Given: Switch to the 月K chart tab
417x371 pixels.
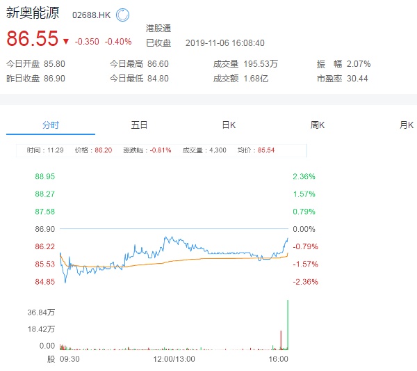Looking at the screenshot, I should tap(407, 125).
